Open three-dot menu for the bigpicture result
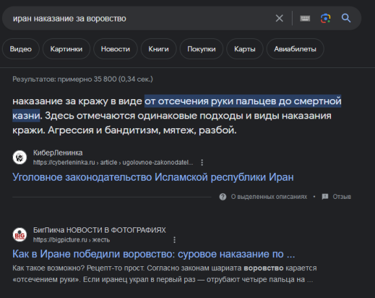Screen dimensions: 375x298 pos(175,240)
